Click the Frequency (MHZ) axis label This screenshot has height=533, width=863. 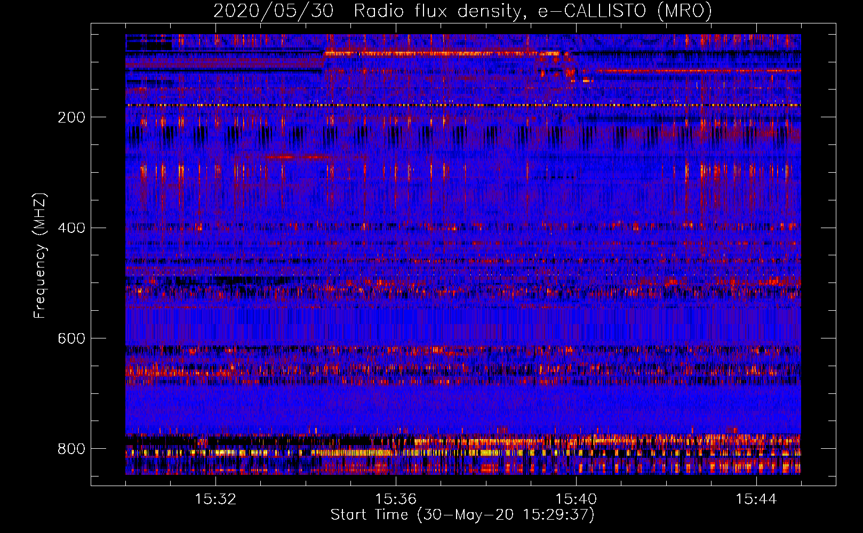(x=40, y=255)
